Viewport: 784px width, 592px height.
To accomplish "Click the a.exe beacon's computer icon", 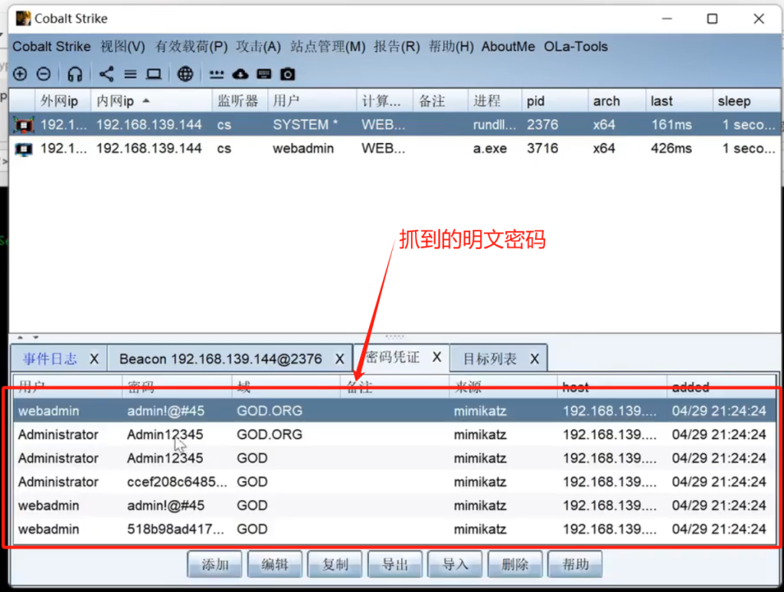I will (x=24, y=149).
